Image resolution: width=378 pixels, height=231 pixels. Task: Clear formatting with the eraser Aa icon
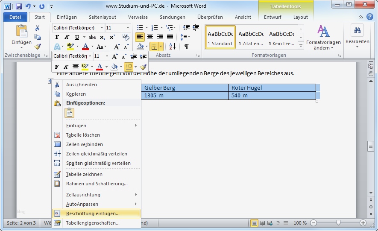[126, 37]
